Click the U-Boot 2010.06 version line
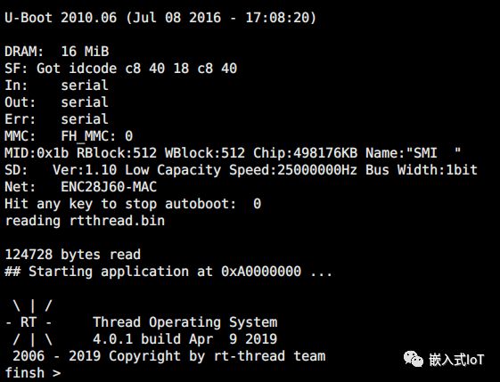The height and width of the screenshot is (382, 500). (160, 17)
